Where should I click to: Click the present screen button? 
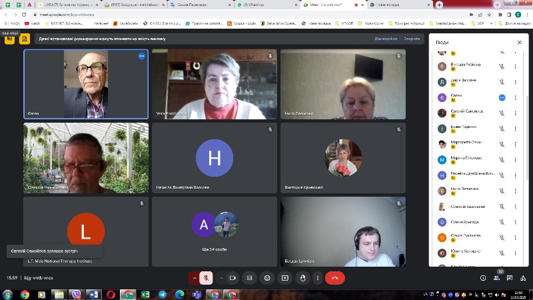click(285, 278)
